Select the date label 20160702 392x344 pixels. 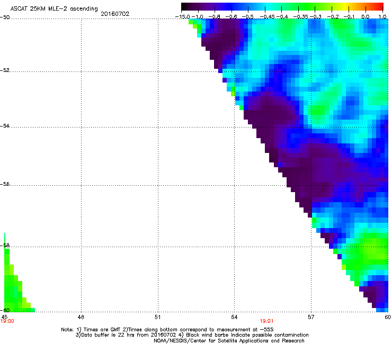click(x=115, y=14)
